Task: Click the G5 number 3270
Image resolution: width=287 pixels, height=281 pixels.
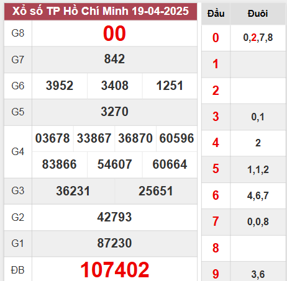Action: click(114, 112)
